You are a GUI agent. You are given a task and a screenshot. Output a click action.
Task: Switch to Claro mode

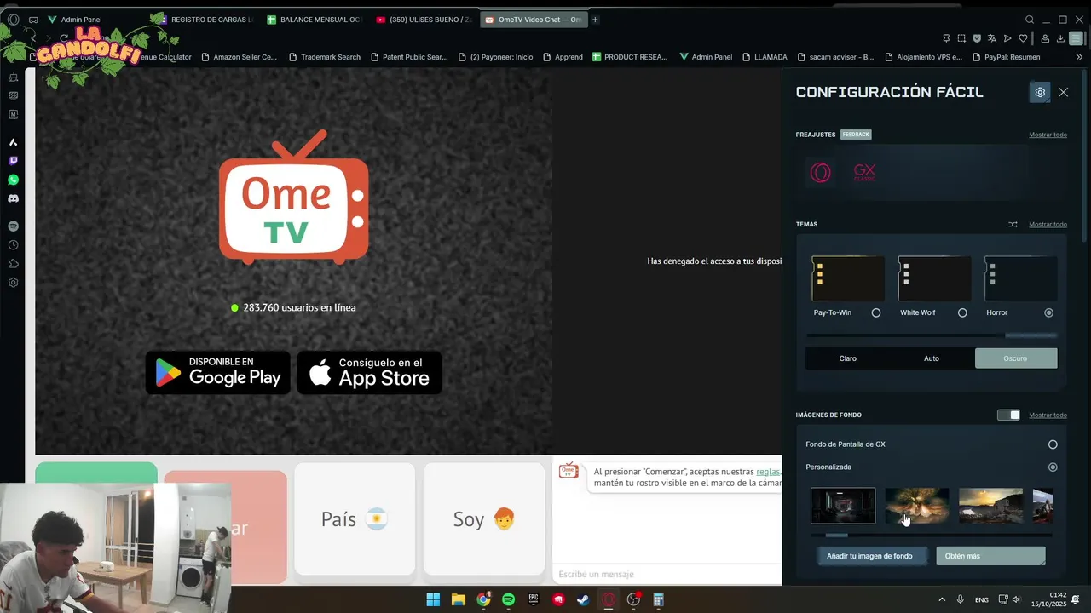point(848,358)
